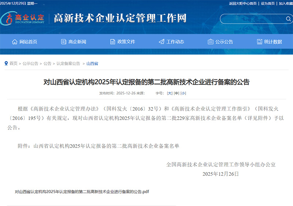Click the 高企认定 logo
293x206 pixels.
click(22, 19)
